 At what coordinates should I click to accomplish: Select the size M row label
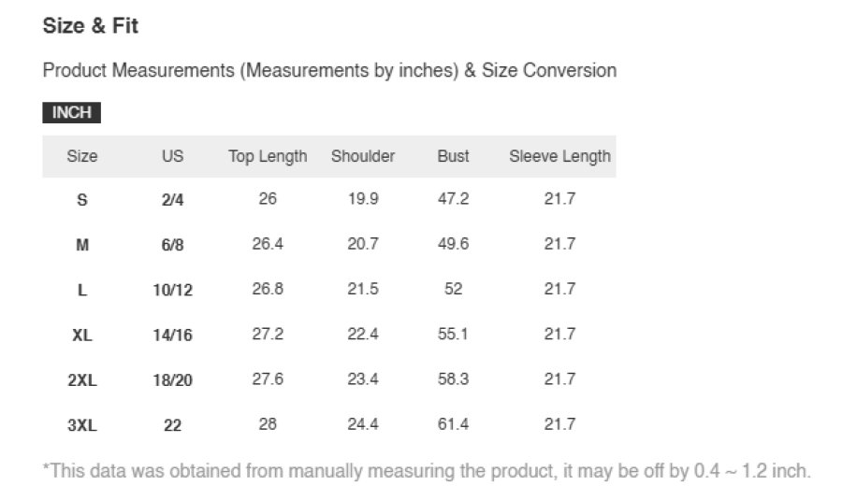tap(82, 245)
